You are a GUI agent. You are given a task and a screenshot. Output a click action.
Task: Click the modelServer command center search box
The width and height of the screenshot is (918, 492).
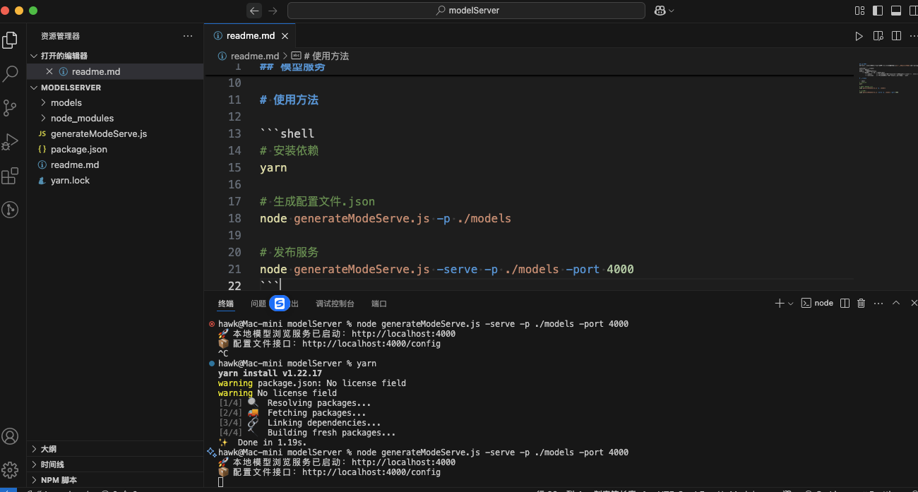tap(466, 11)
